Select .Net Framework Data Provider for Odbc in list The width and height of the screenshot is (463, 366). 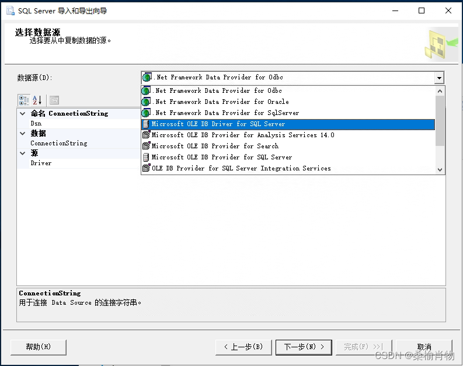(x=288, y=90)
